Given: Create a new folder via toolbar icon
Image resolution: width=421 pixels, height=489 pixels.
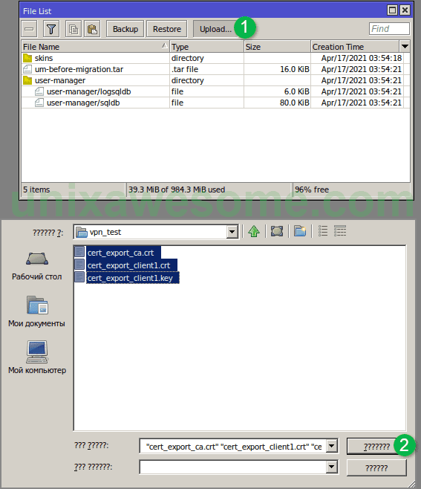Looking at the screenshot, I should (x=300, y=232).
